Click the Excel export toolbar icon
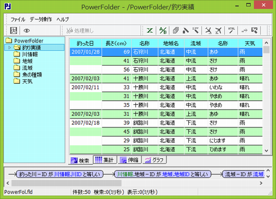Image resolution: width=276 pixels, height=199 pixels. coord(150,30)
